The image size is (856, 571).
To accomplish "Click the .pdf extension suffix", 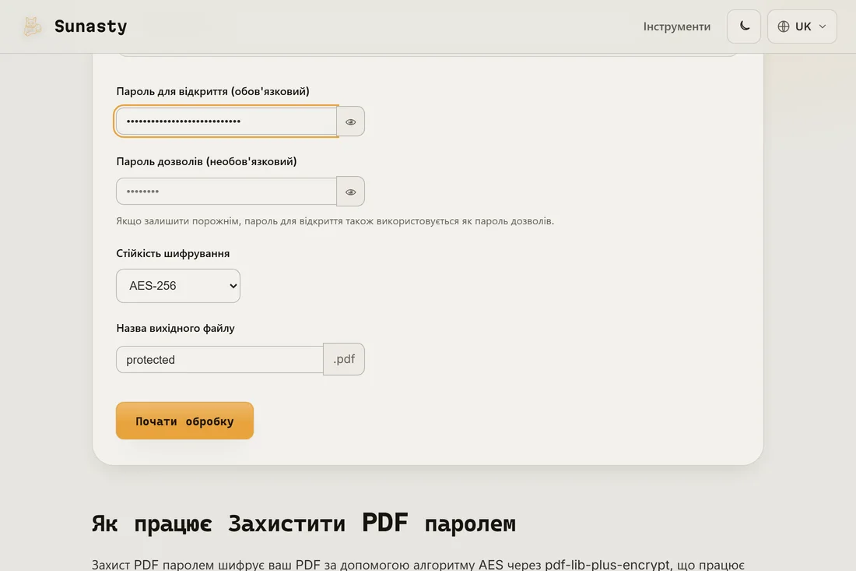I will (x=344, y=359).
